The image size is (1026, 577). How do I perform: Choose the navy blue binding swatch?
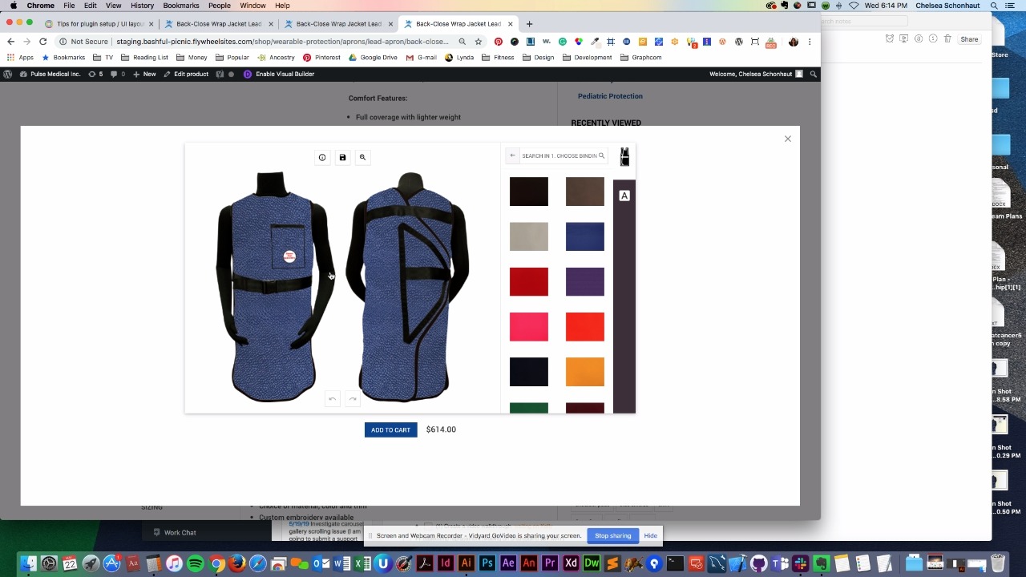click(x=585, y=236)
